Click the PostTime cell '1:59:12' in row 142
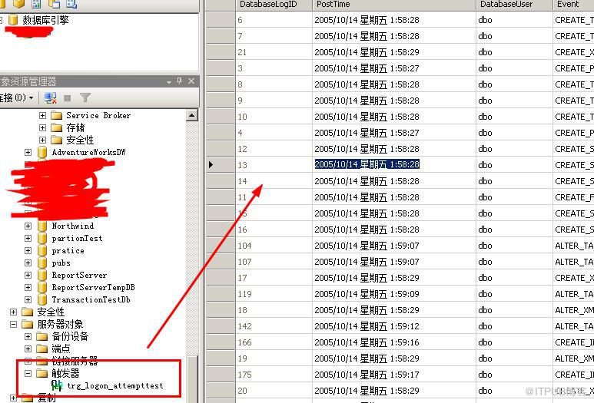This screenshot has width=594, height=403. click(x=394, y=326)
